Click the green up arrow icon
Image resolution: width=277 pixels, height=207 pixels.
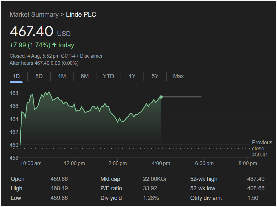54,45
